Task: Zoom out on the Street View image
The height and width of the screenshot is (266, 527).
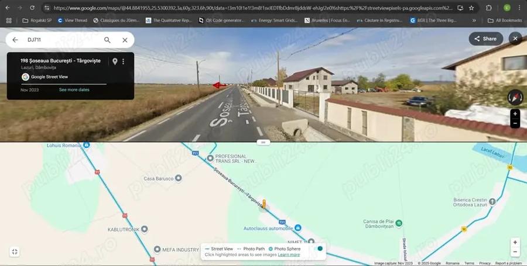Action: [x=515, y=123]
